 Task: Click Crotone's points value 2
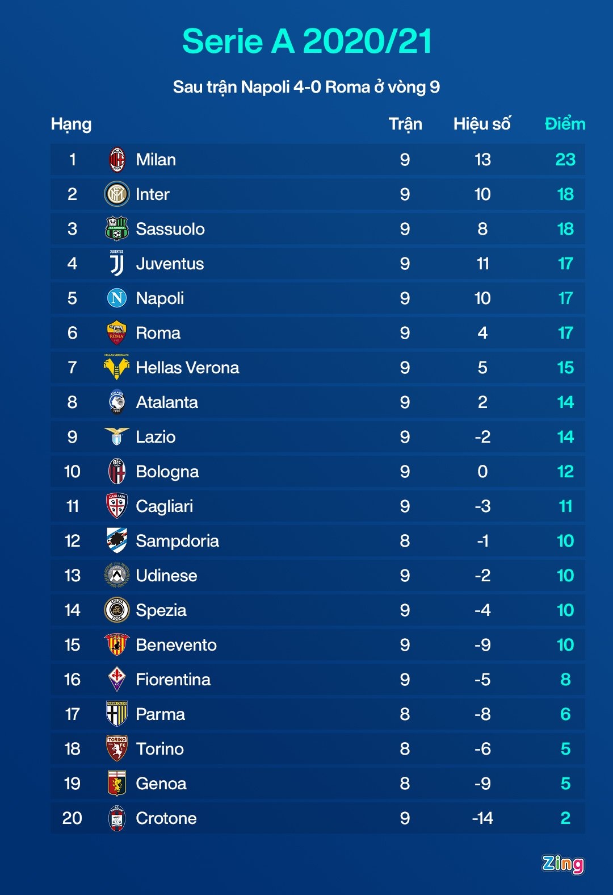coord(565,818)
